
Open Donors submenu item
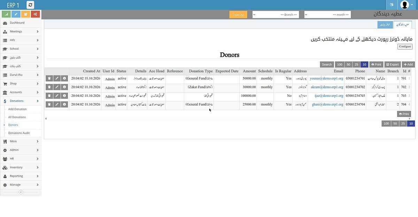tap(13, 125)
